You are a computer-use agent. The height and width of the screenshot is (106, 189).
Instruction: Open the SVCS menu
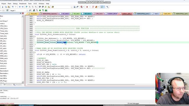tap(35, 4)
